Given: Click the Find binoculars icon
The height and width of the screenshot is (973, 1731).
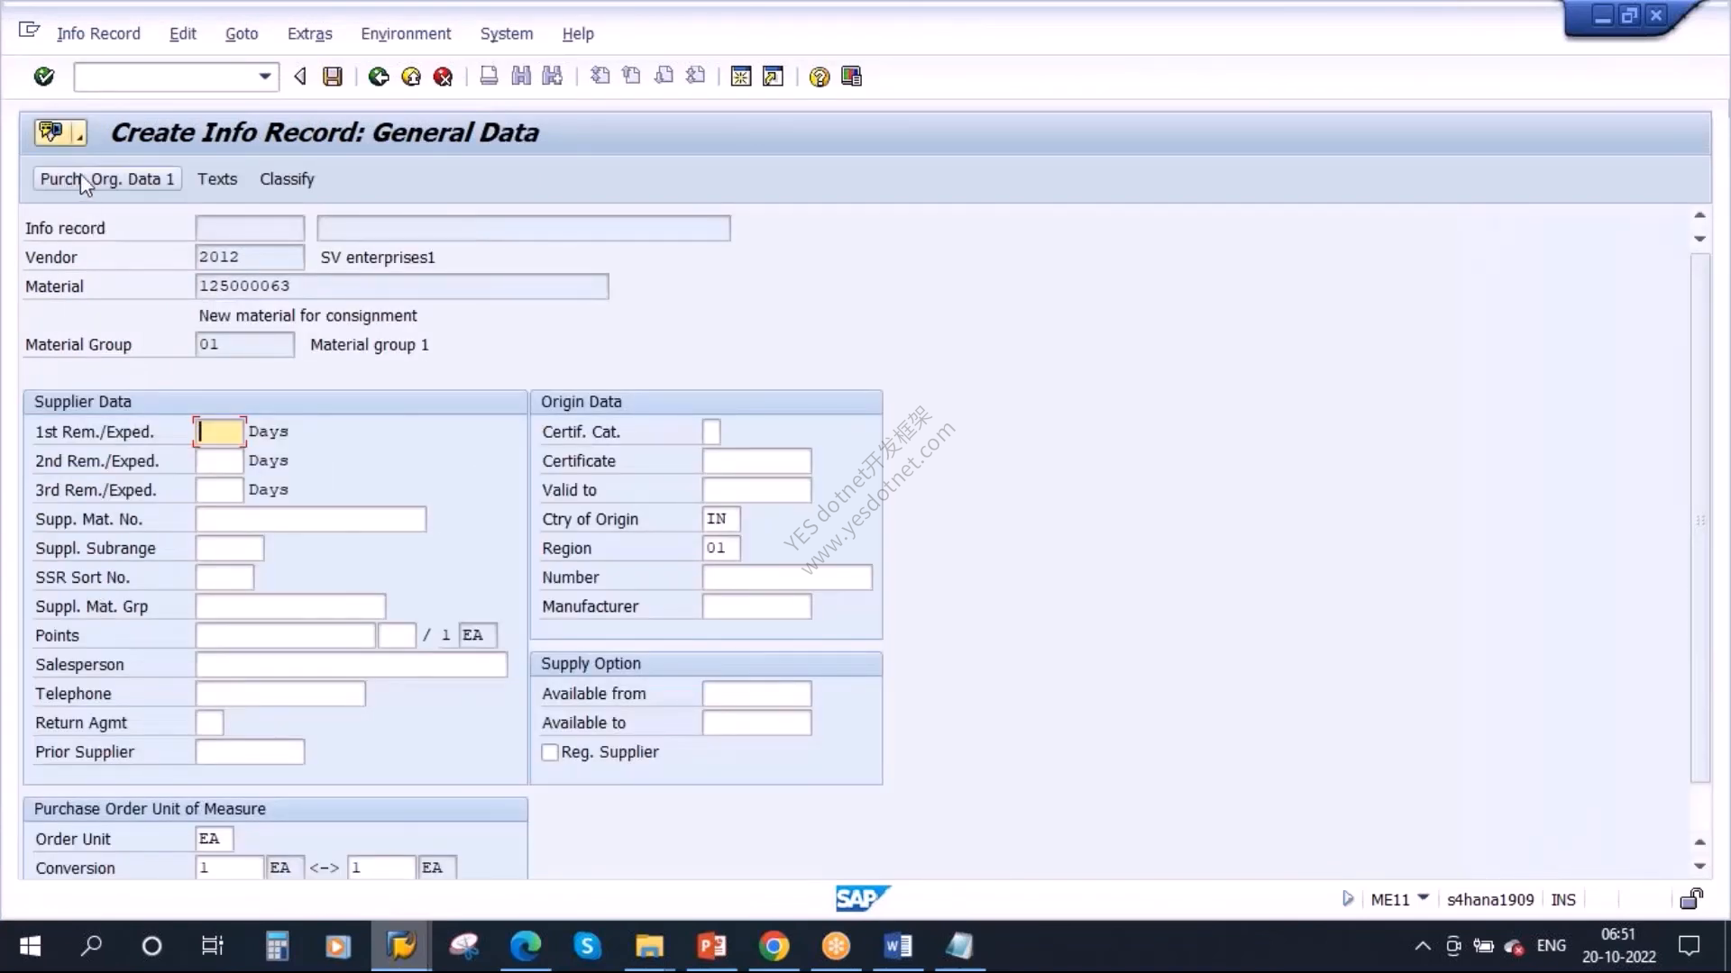Looking at the screenshot, I should [x=521, y=77].
